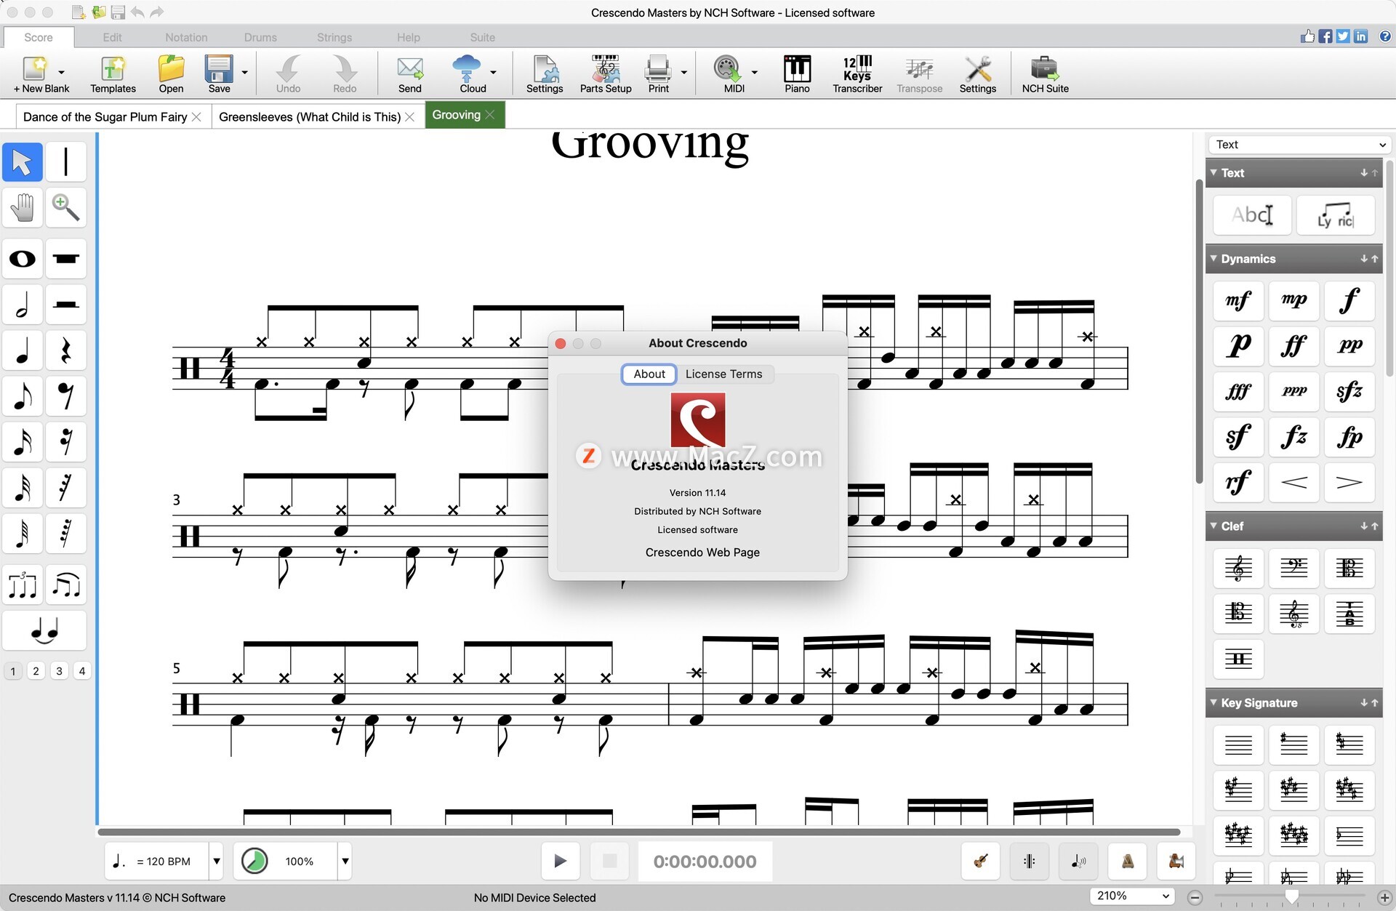Screen dimensions: 1396x911
Task: Switch to the Strings ribbon tab
Action: 334,37
